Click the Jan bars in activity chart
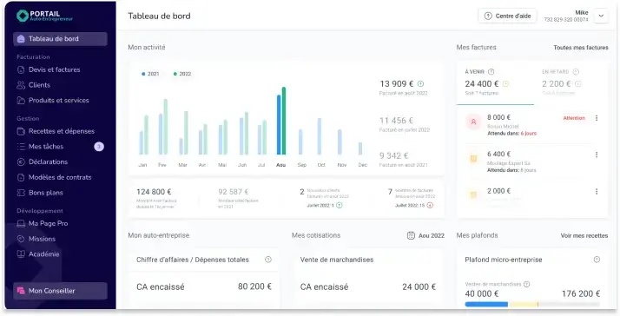620x316 pixels. [x=143, y=135]
